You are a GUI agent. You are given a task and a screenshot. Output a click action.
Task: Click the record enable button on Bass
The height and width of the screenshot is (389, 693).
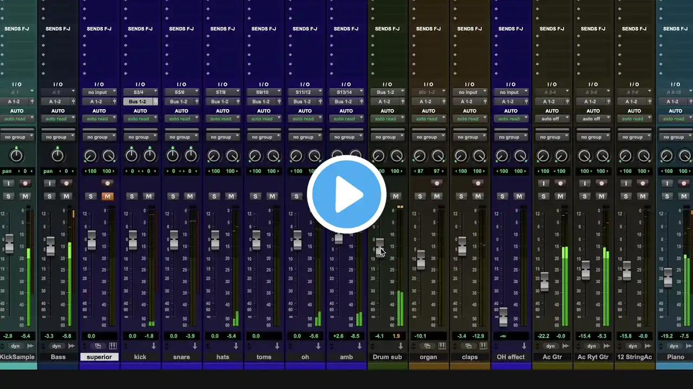(x=66, y=183)
